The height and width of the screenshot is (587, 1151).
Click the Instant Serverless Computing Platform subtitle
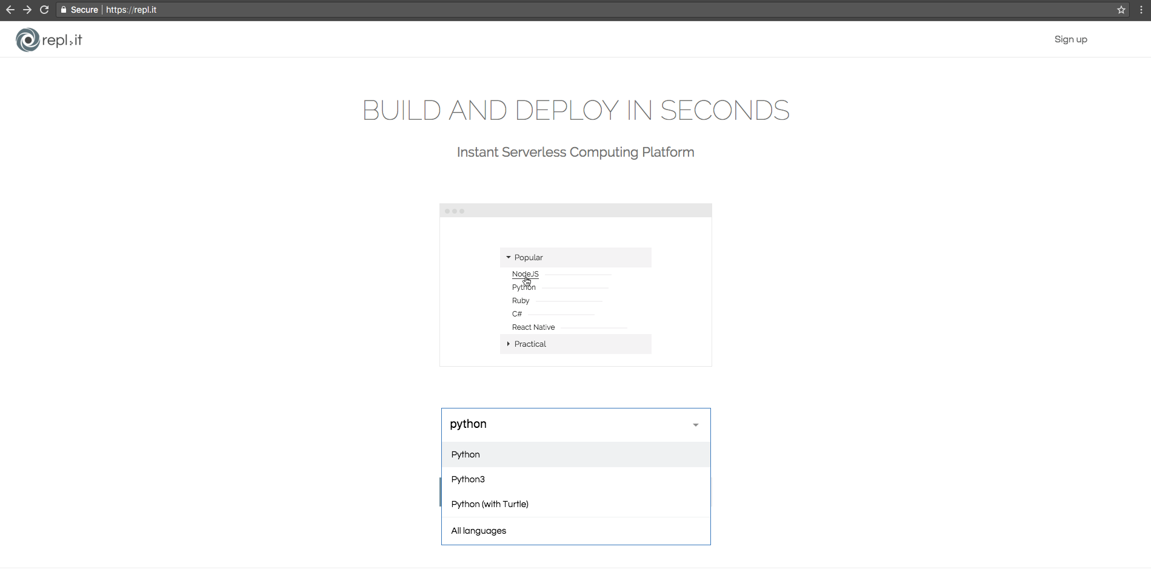pyautogui.click(x=576, y=152)
